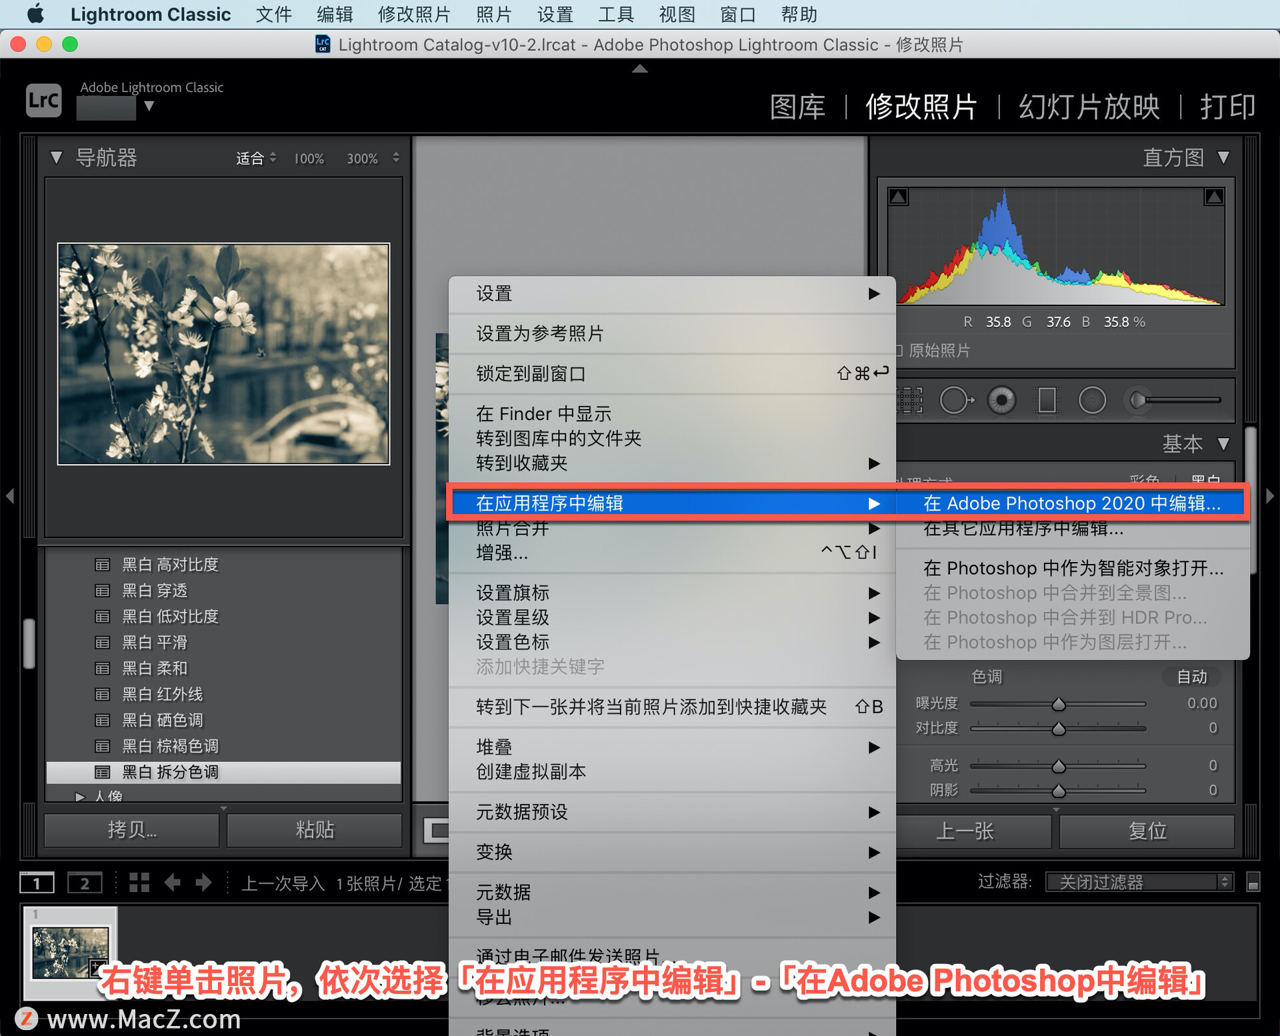Open the 300% zoom level dropdown
Image resolution: width=1280 pixels, height=1036 pixels.
pyautogui.click(x=396, y=158)
